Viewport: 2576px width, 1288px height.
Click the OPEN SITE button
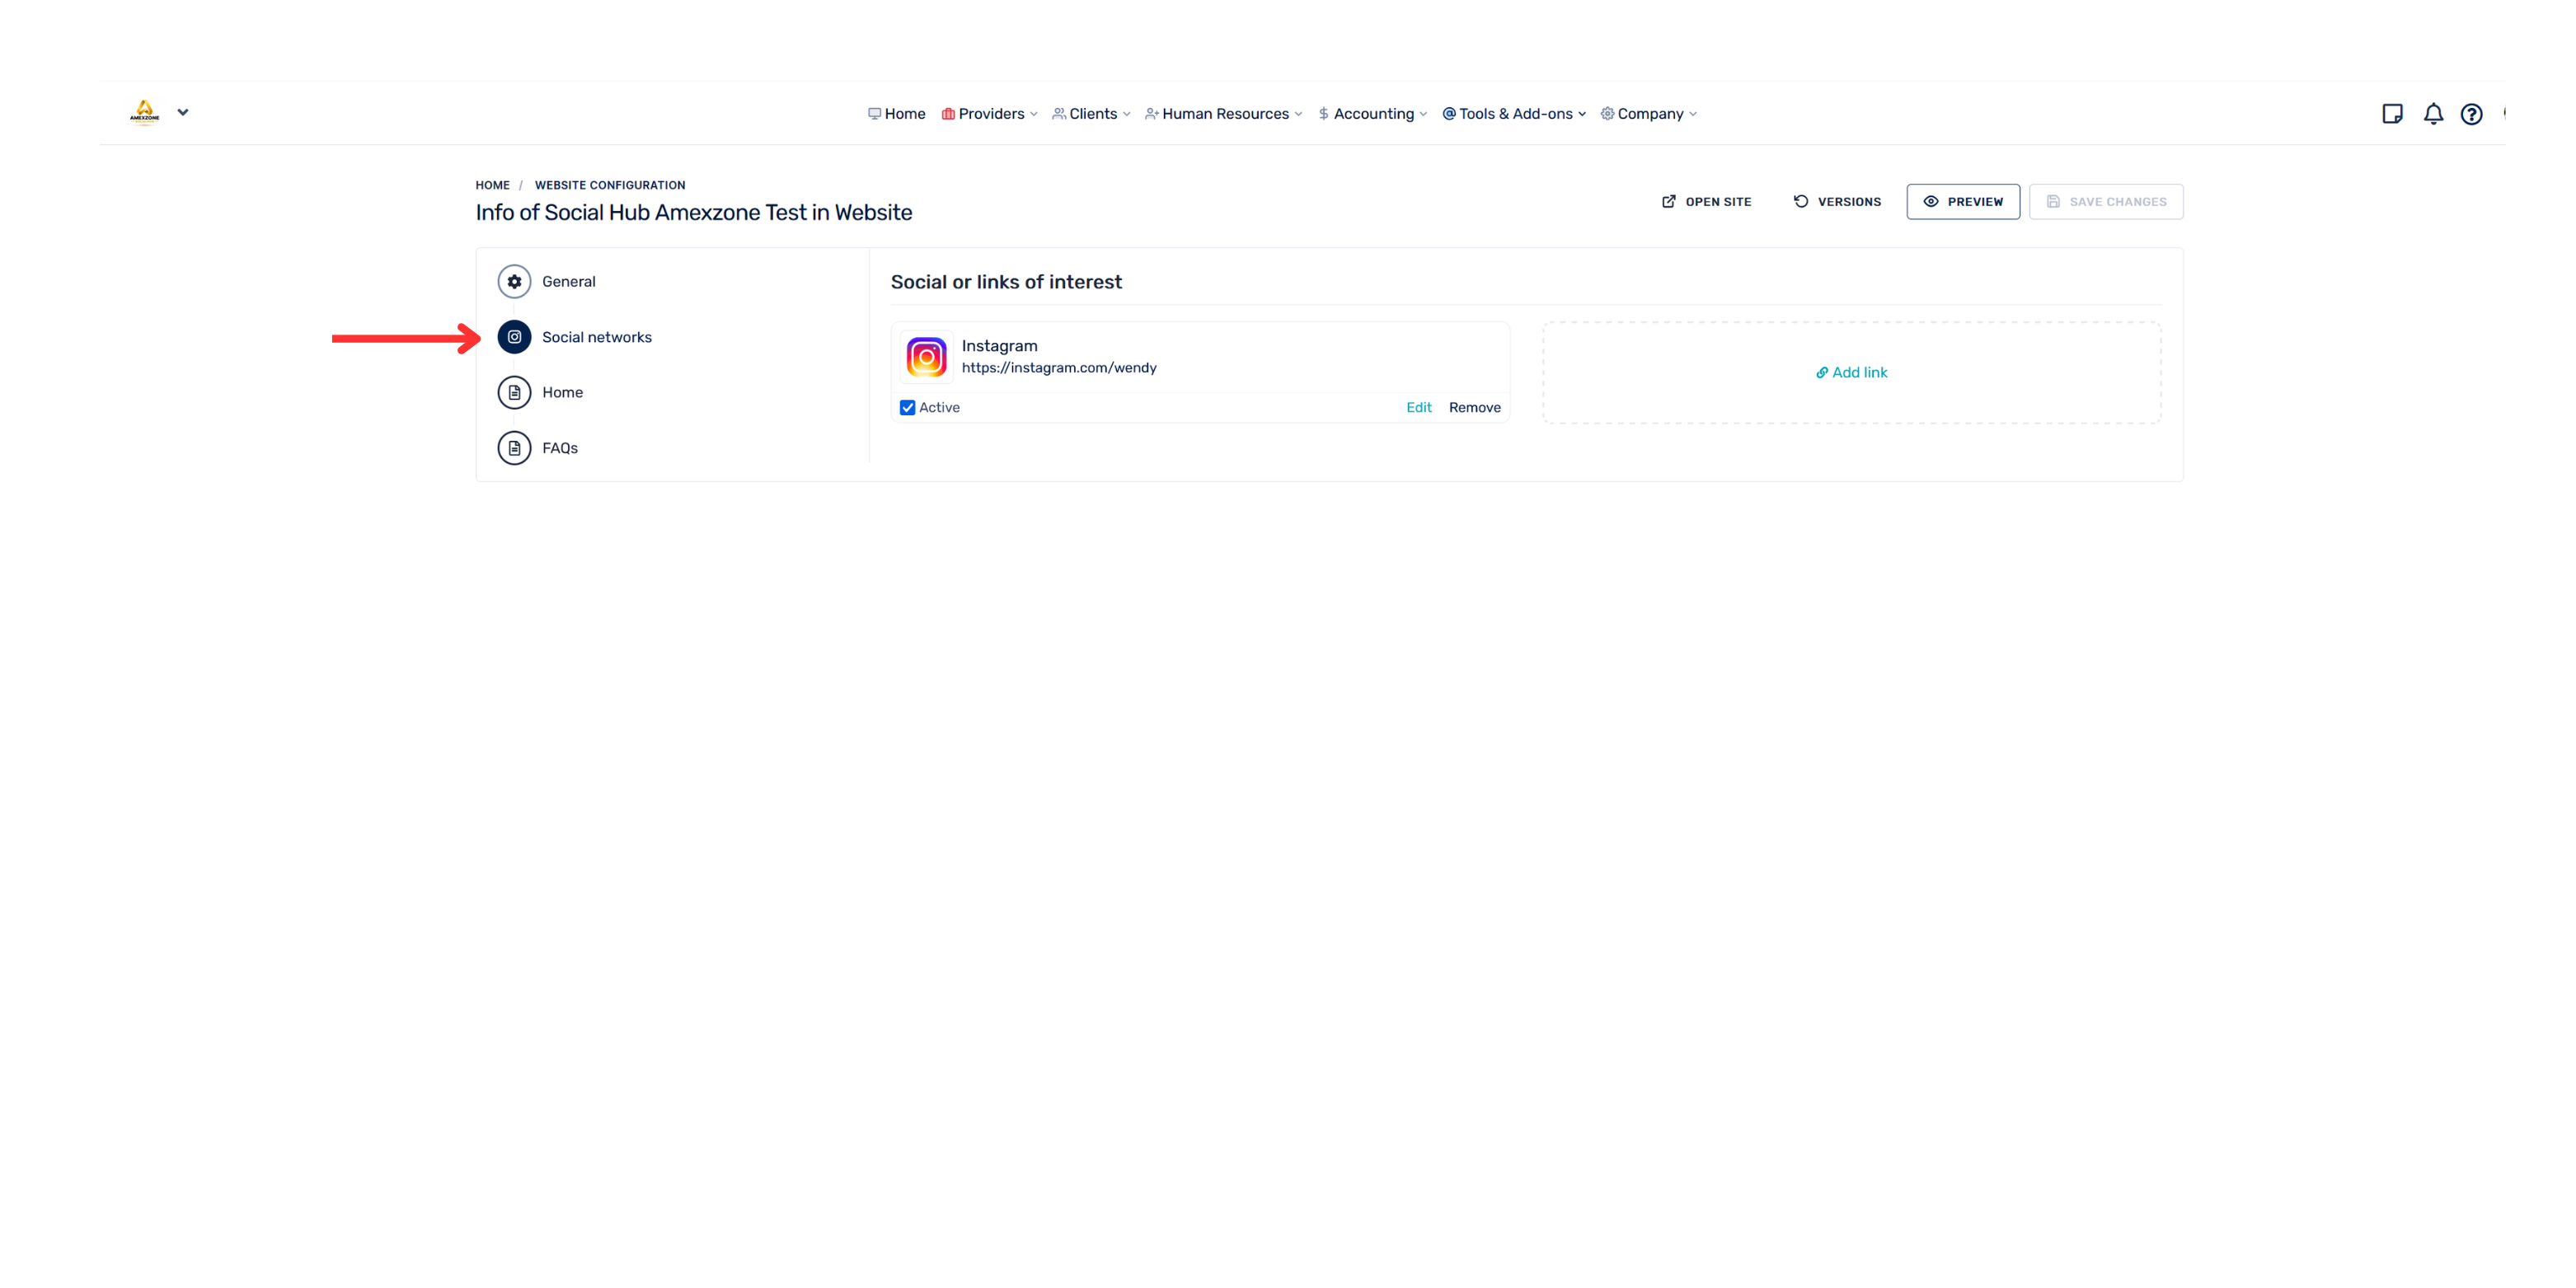click(1706, 201)
